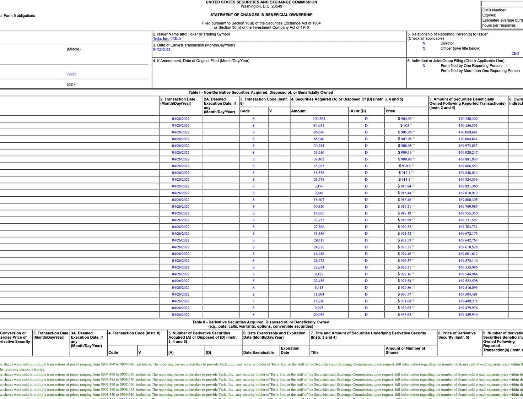Click the Statement of Changes in Beneficial Ownership title
The width and height of the screenshot is (523, 399).
261,15
